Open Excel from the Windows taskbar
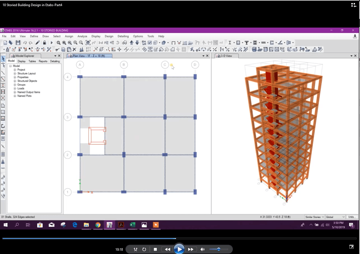 (x=132, y=225)
